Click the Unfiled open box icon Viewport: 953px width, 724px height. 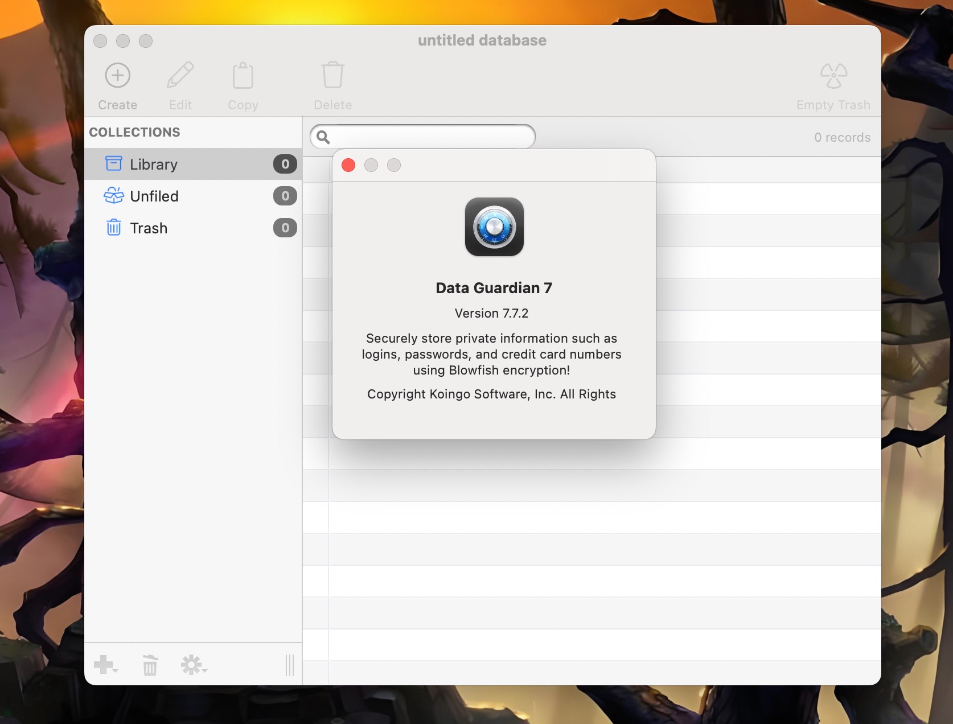point(114,195)
